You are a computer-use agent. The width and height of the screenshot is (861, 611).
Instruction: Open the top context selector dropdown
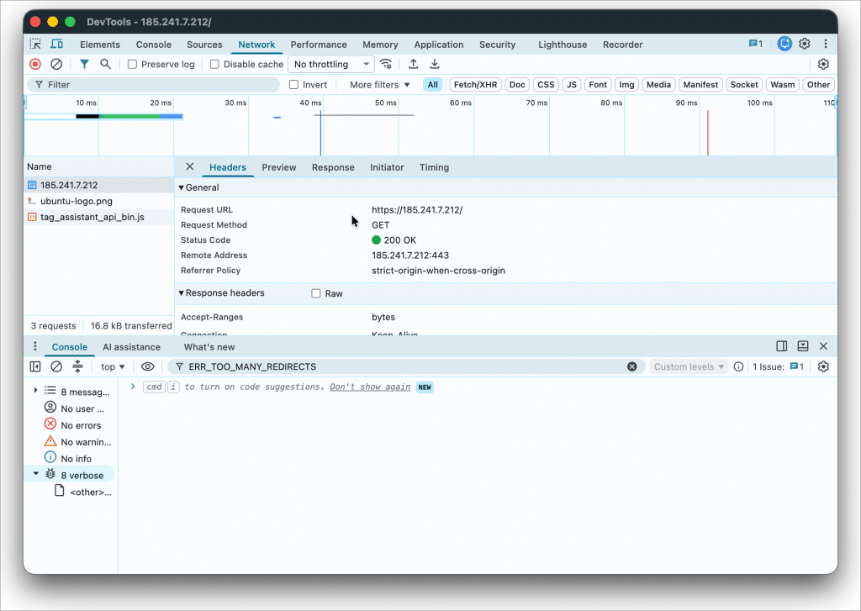(x=113, y=366)
